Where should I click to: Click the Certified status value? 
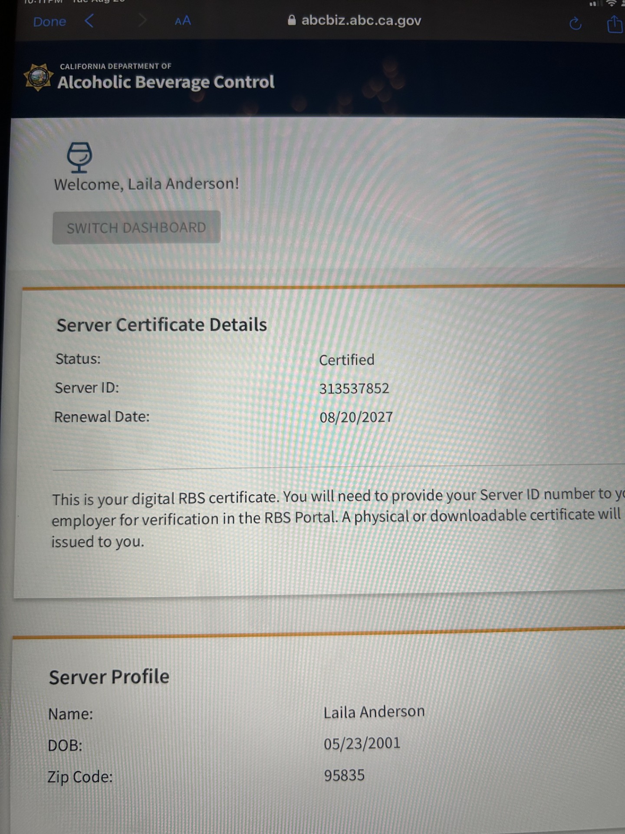(x=346, y=360)
